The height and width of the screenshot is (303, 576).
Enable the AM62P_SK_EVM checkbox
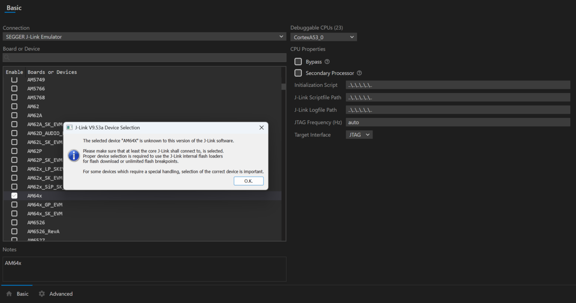click(14, 160)
